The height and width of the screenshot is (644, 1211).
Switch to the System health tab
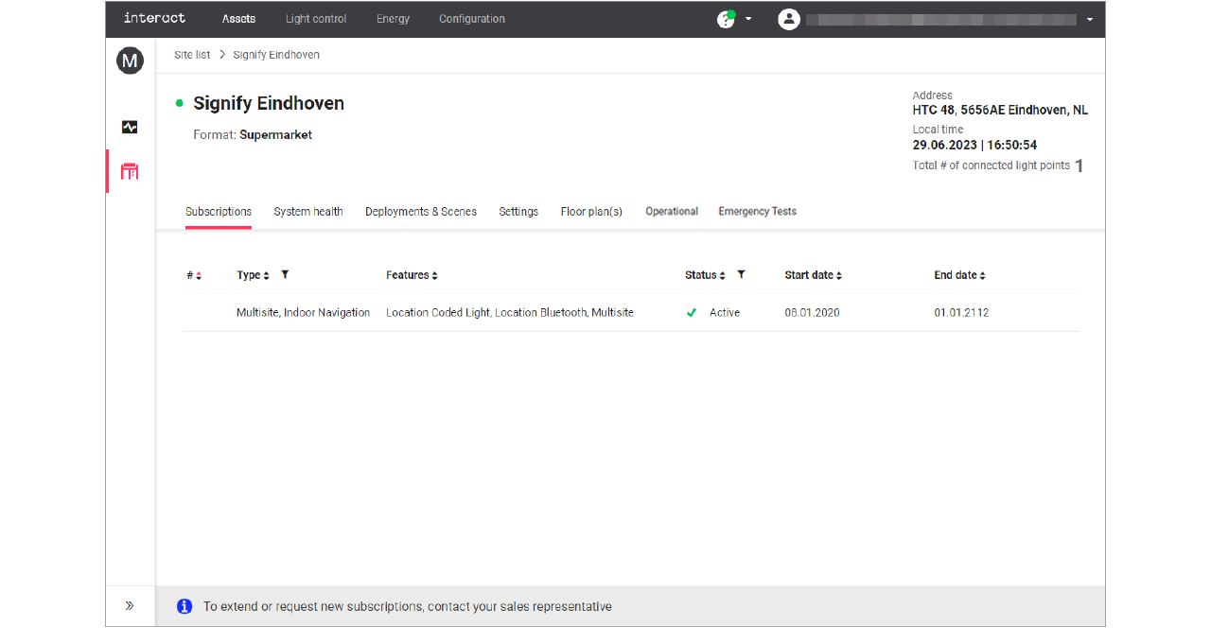(x=308, y=212)
